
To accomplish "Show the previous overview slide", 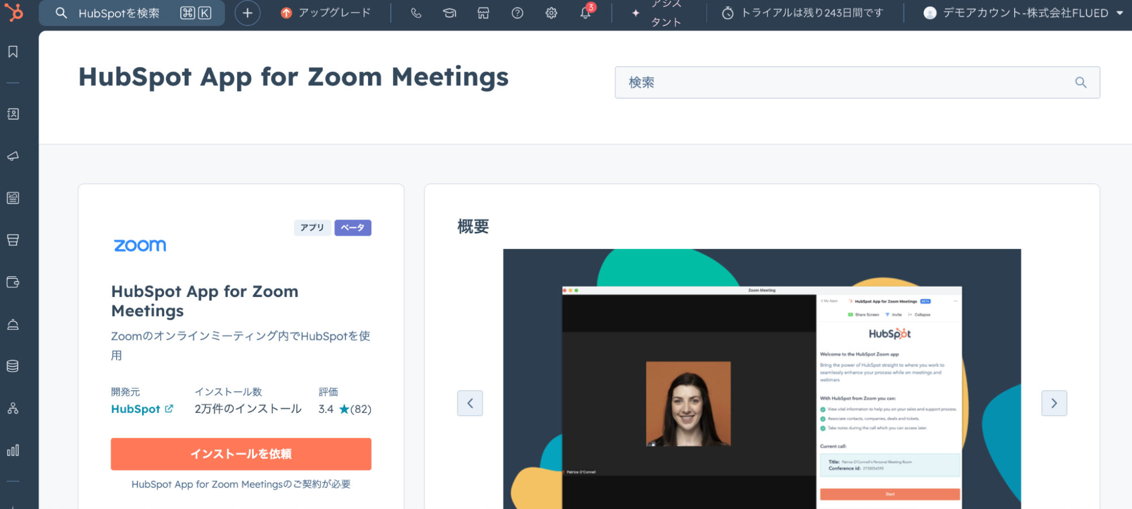I will point(470,403).
